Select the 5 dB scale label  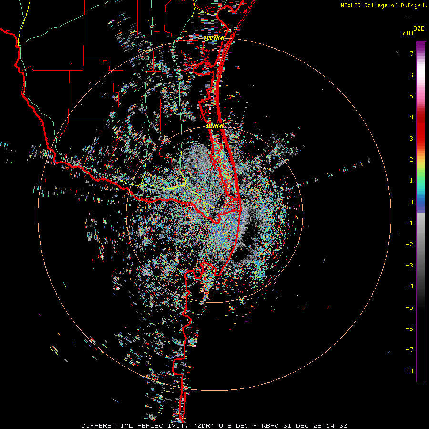point(411,96)
